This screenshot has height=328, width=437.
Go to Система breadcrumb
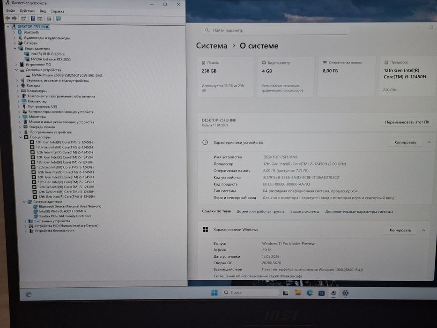pyautogui.click(x=212, y=46)
